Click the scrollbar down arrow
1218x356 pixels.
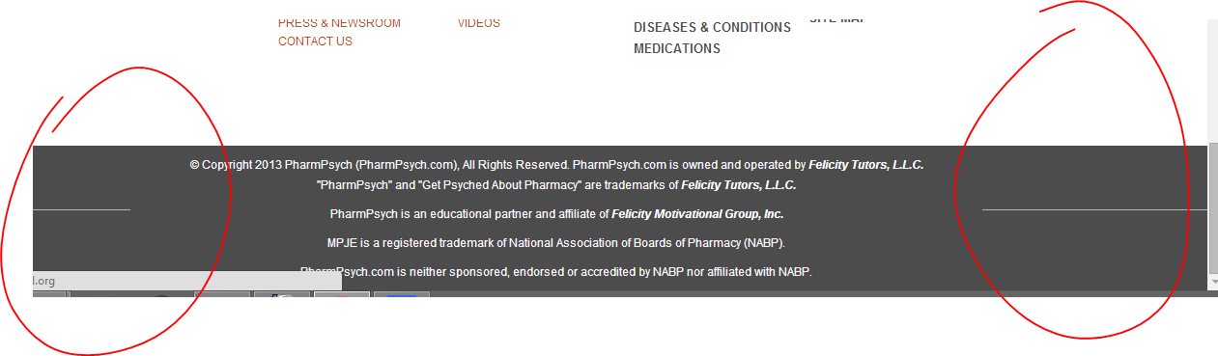click(x=1213, y=282)
